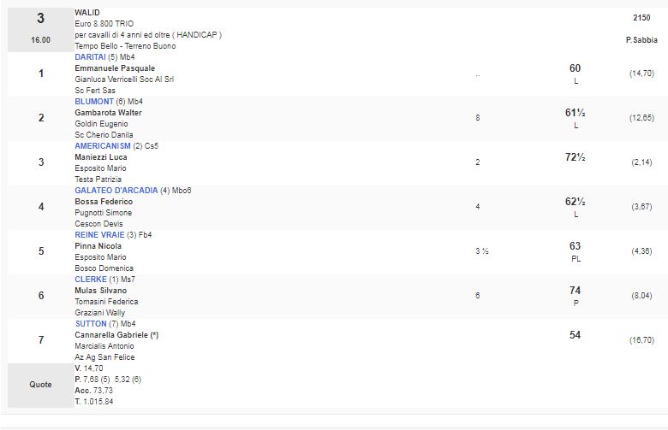Click jockey name Maniezzi Luca
Screen dimensions: 668x430
[x=103, y=157]
